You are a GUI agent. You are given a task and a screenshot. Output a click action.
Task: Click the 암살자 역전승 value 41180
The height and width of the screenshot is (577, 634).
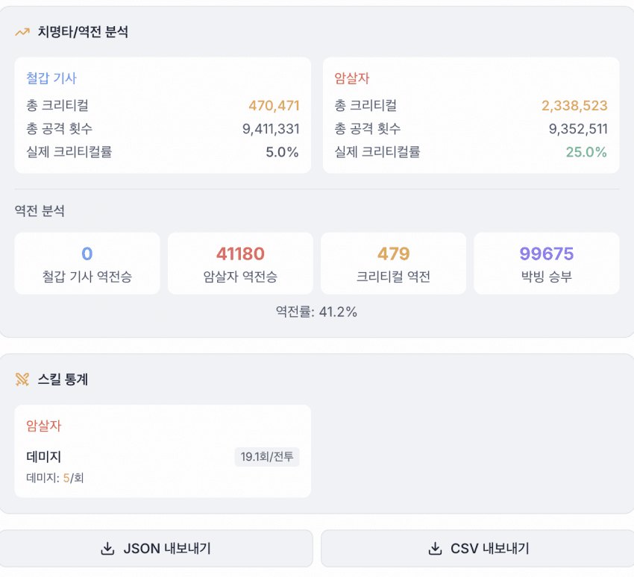click(240, 254)
